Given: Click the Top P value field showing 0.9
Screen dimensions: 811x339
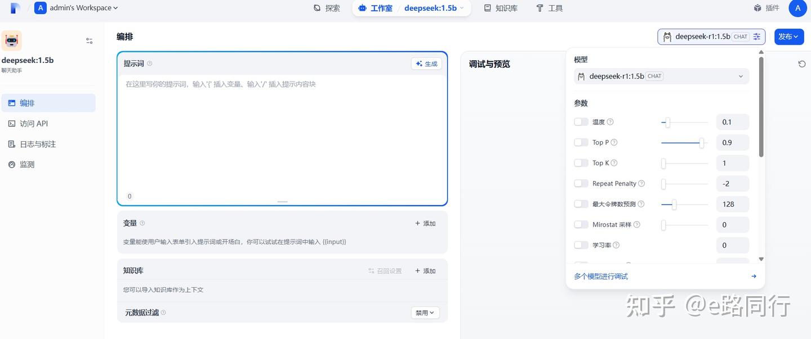Looking at the screenshot, I should 733,143.
